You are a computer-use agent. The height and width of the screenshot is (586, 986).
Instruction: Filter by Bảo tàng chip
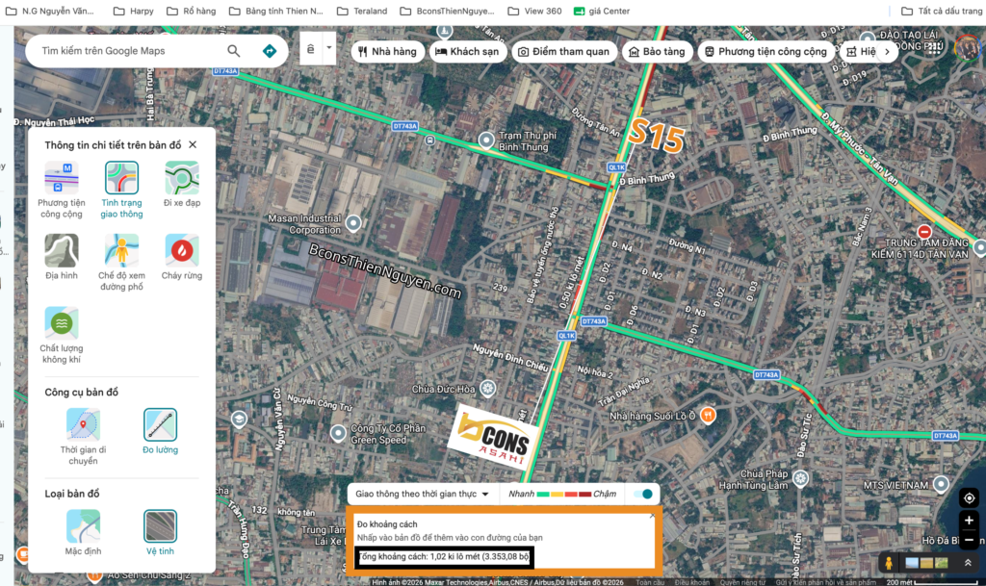657,52
